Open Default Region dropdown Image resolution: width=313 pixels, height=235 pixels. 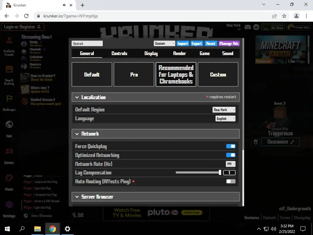(224, 110)
